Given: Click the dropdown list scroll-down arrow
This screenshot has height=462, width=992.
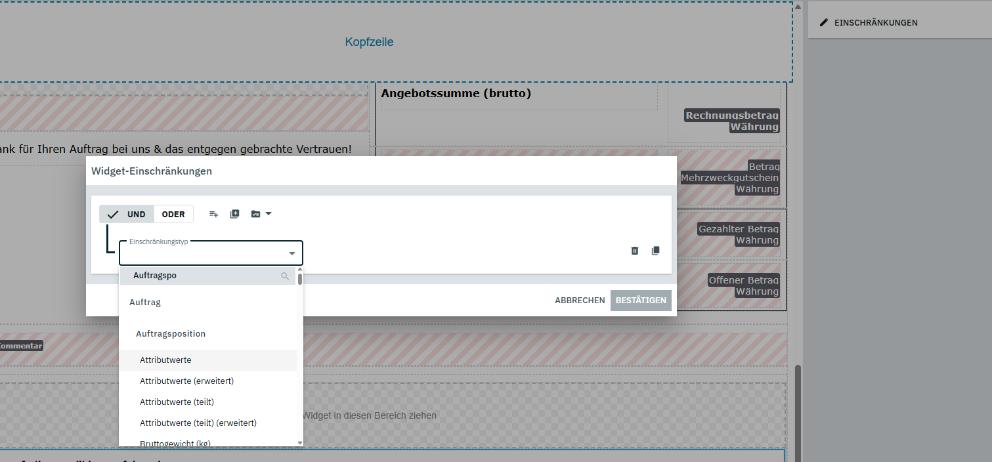Looking at the screenshot, I should click(x=300, y=443).
